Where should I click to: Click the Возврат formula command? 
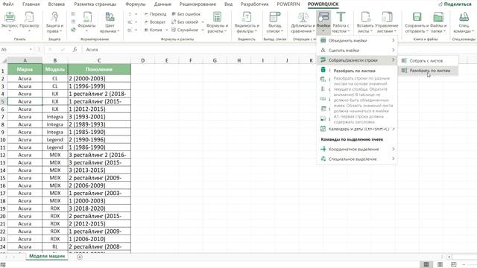[155, 22]
